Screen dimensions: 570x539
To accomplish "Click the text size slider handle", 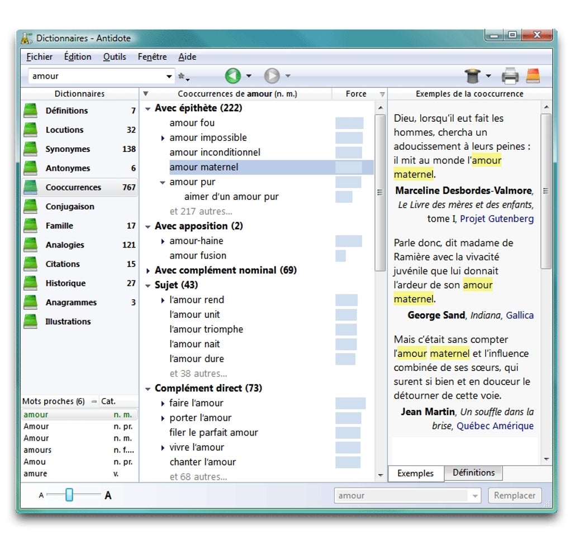I will (69, 495).
